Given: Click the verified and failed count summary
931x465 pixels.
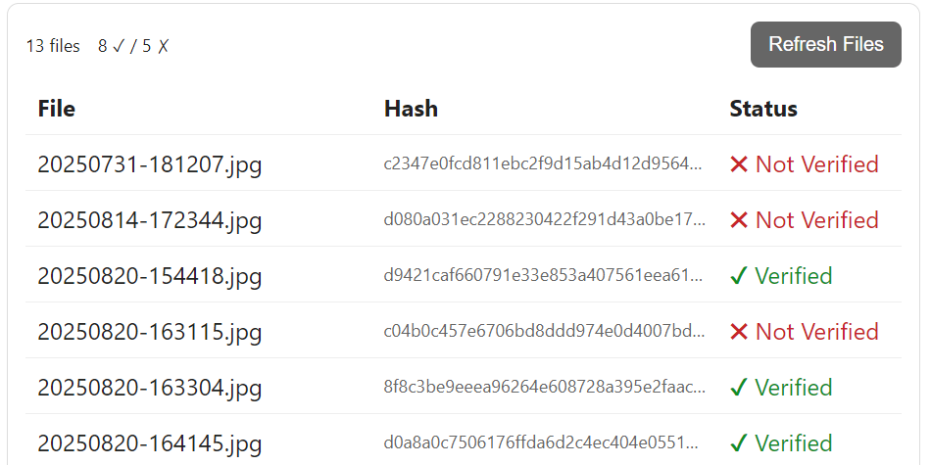Looking at the screenshot, I should 133,46.
